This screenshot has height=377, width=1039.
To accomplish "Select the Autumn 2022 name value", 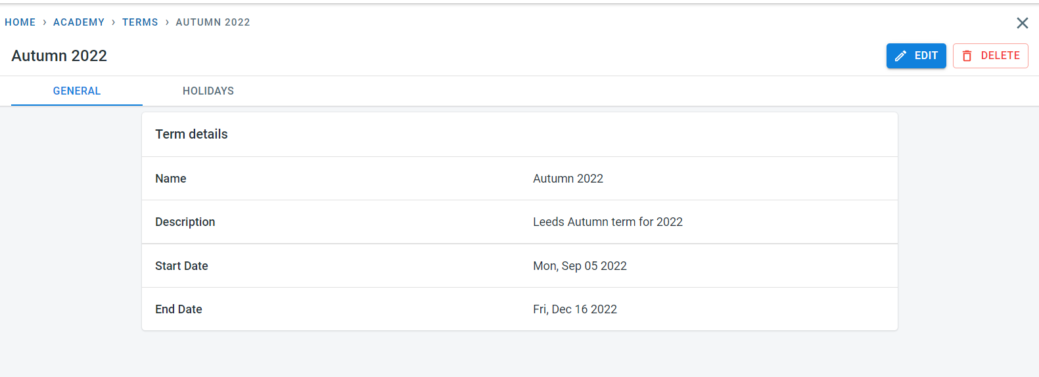I will [568, 179].
